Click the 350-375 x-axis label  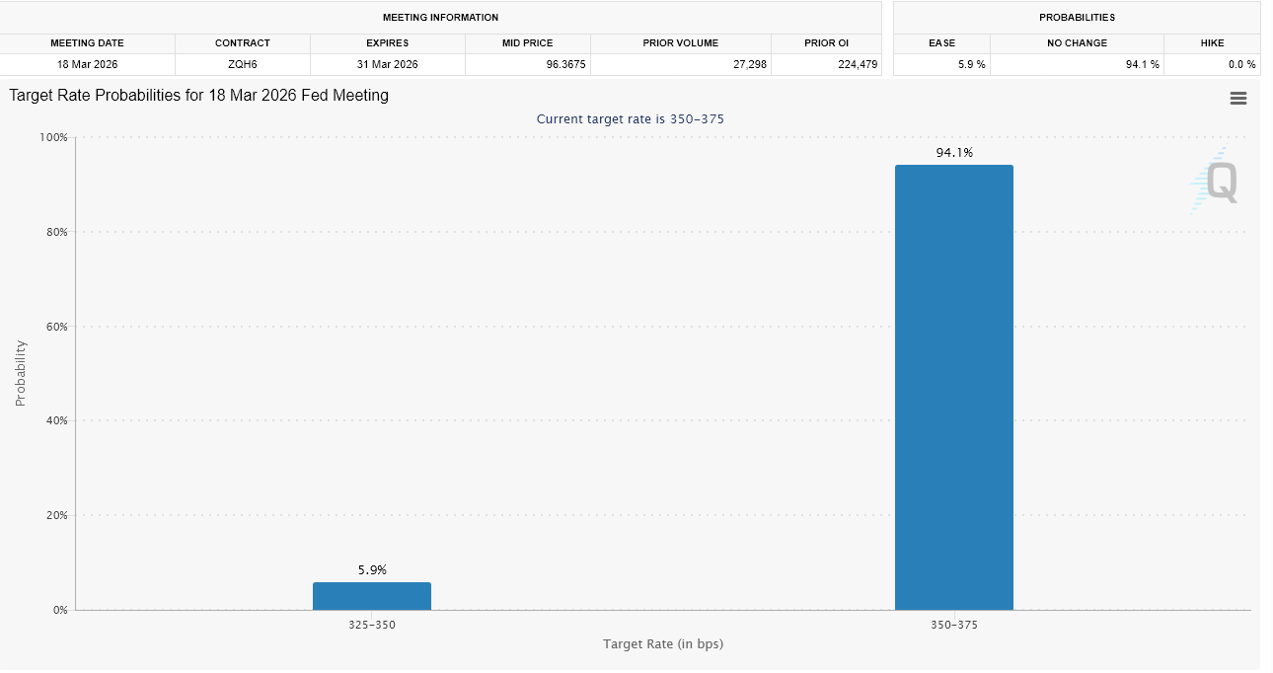click(953, 625)
